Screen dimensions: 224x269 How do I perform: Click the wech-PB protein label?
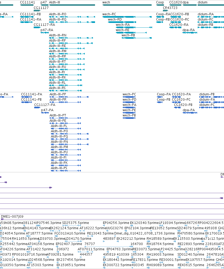[129, 115]
